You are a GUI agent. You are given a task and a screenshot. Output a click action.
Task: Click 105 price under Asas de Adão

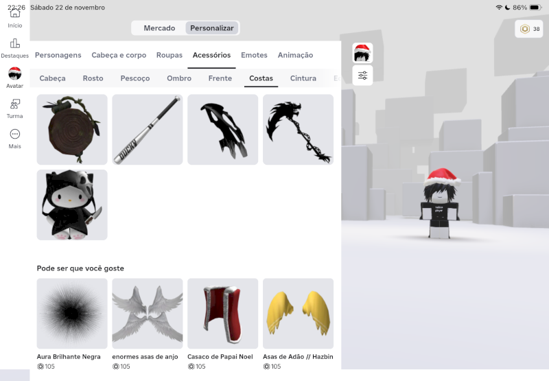coord(272,367)
